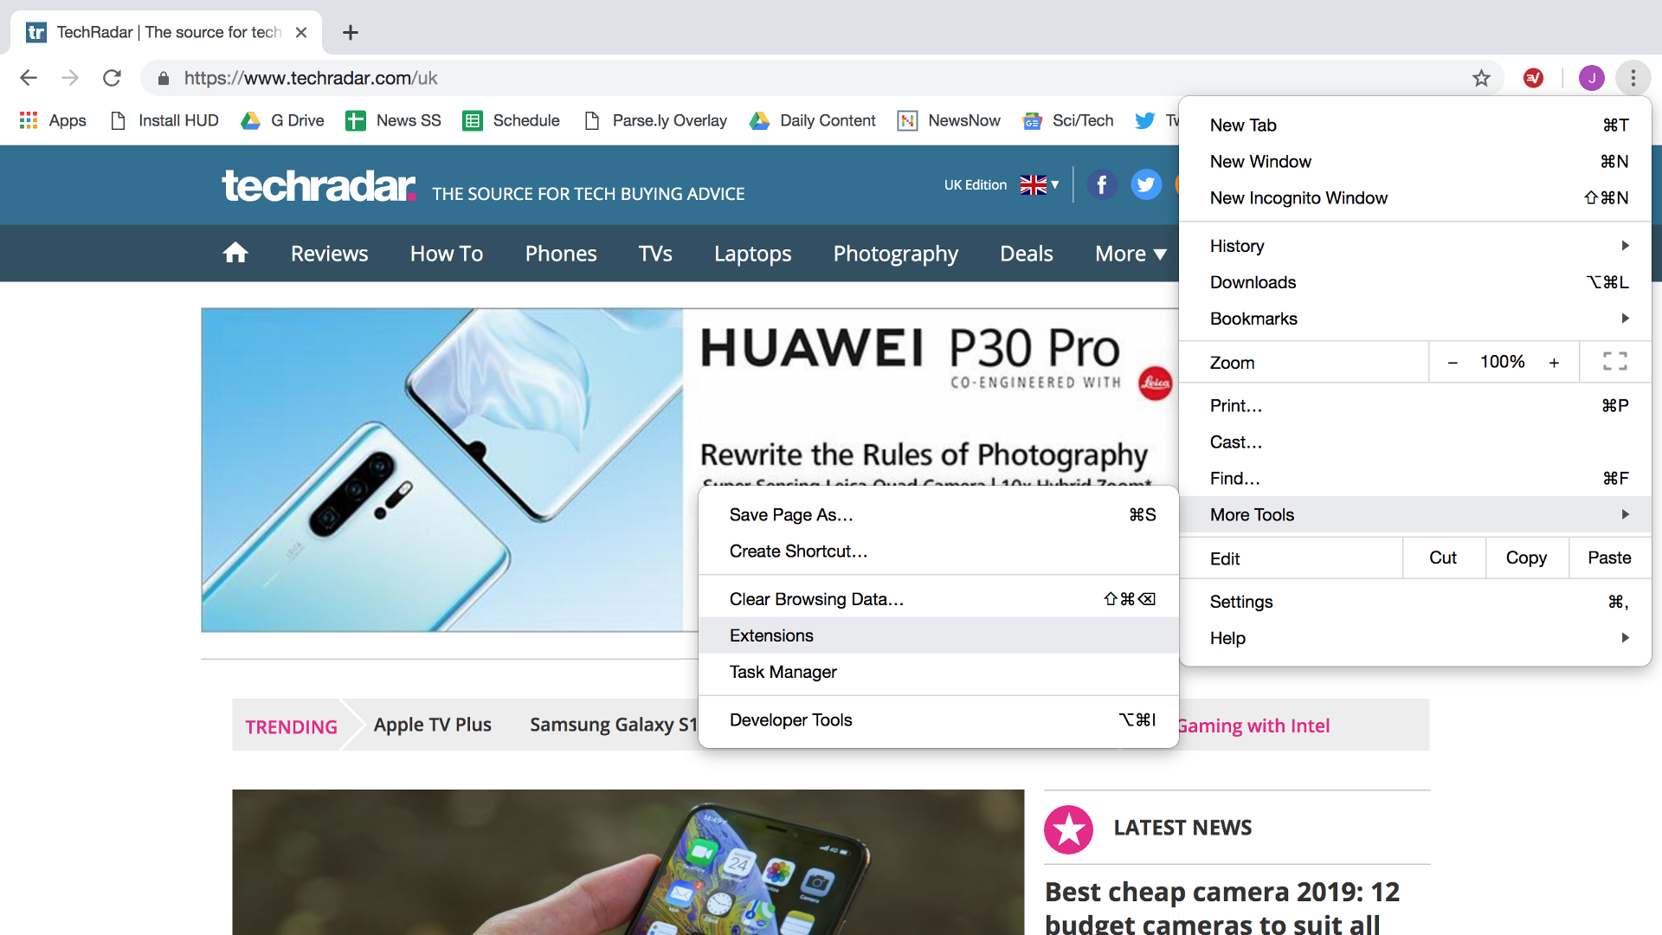Go to Photography section

895,254
